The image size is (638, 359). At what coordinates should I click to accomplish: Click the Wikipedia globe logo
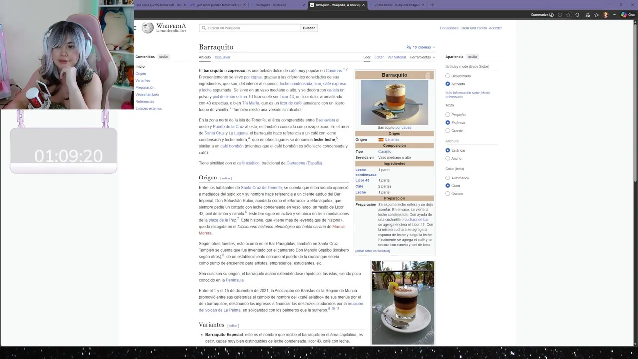[148, 28]
